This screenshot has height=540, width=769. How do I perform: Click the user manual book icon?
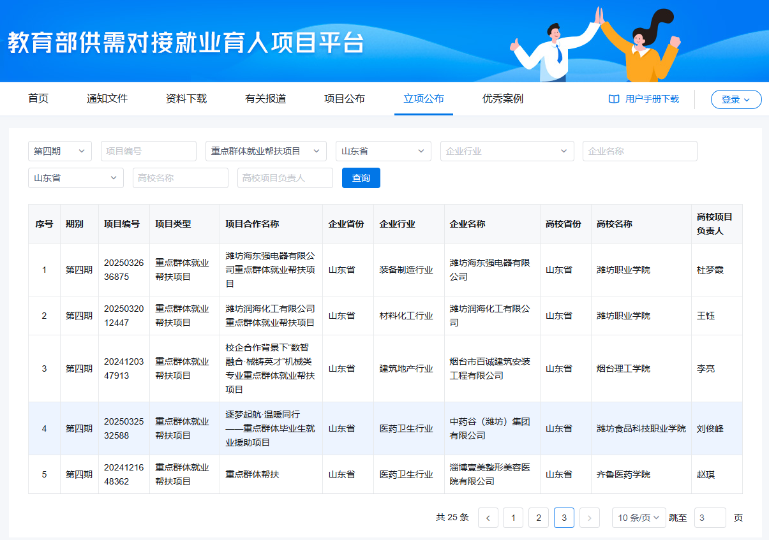(614, 99)
